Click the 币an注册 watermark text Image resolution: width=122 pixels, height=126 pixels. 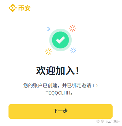(x=112, y=121)
